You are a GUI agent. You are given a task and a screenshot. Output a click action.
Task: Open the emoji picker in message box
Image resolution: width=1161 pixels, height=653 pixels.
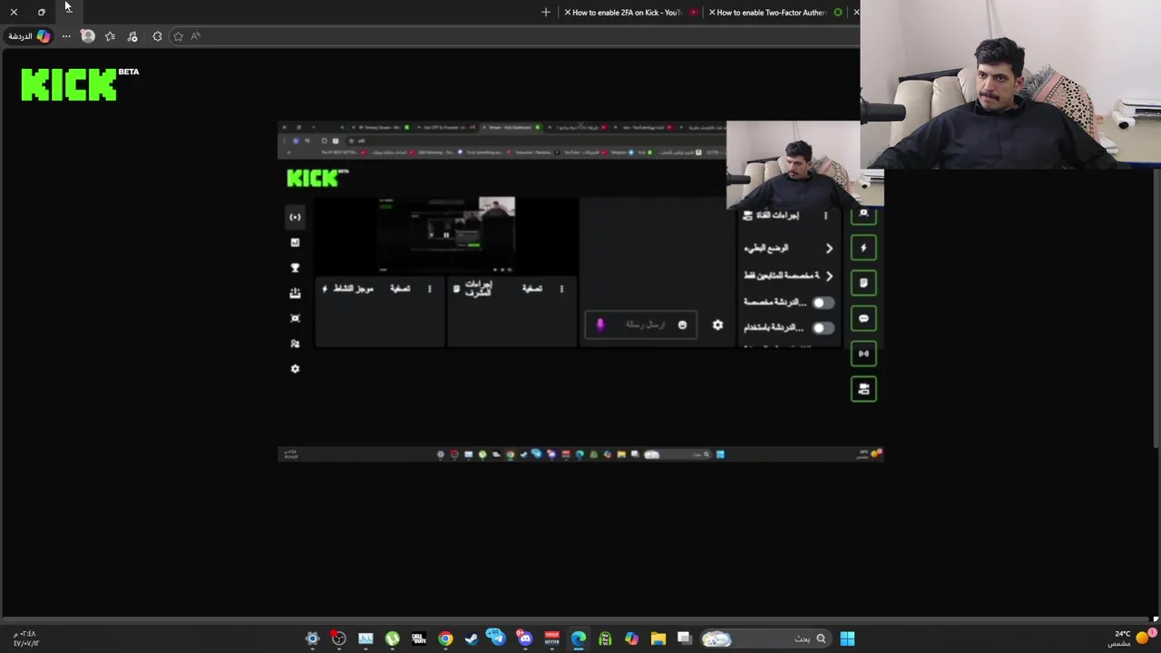click(x=682, y=325)
